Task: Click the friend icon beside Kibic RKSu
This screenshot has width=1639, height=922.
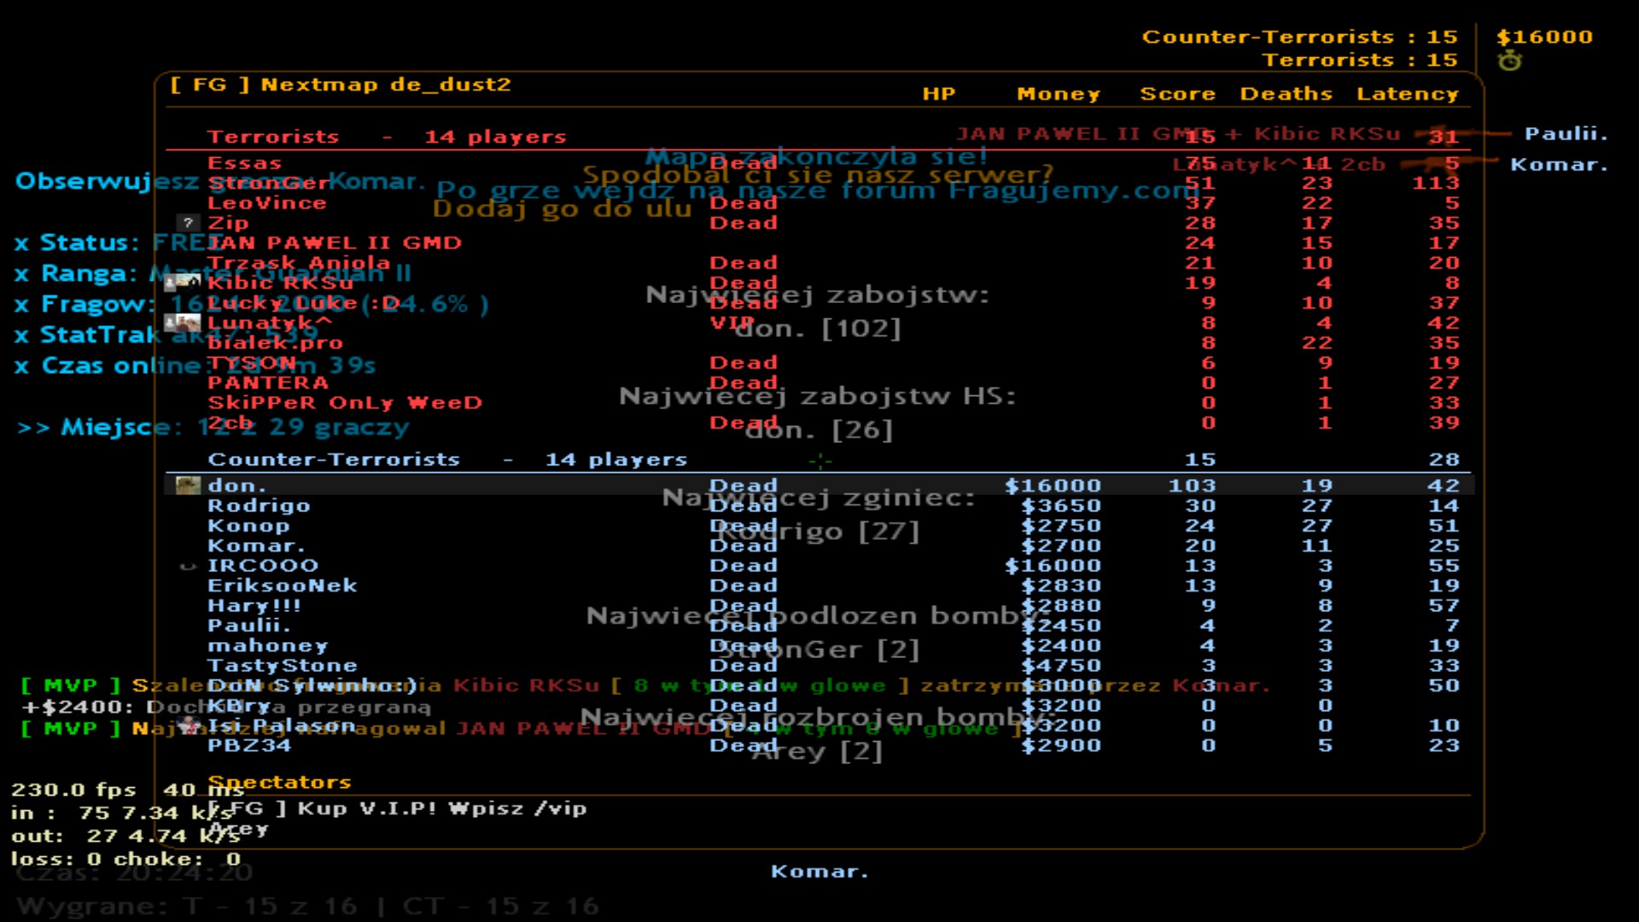Action: click(x=172, y=282)
